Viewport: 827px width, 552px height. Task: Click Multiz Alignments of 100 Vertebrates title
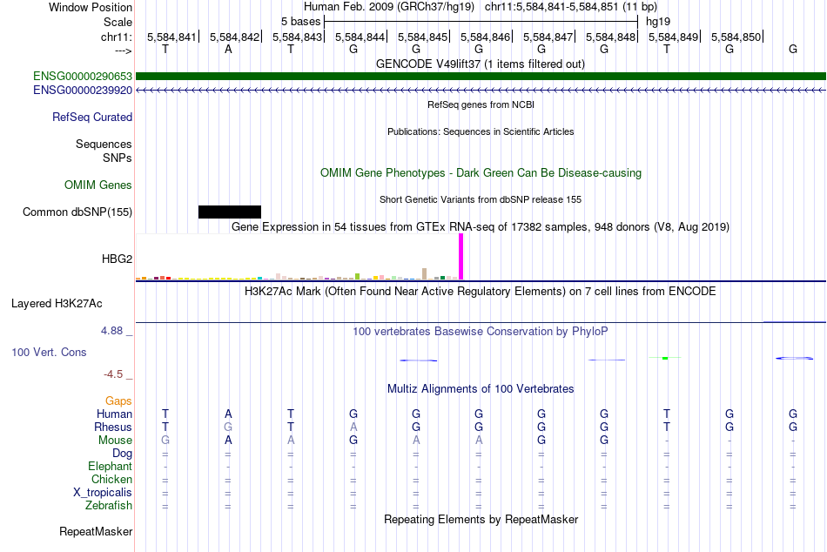[481, 389]
